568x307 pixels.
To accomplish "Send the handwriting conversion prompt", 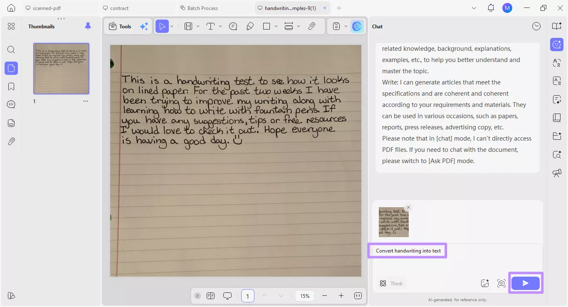I will click(525, 283).
